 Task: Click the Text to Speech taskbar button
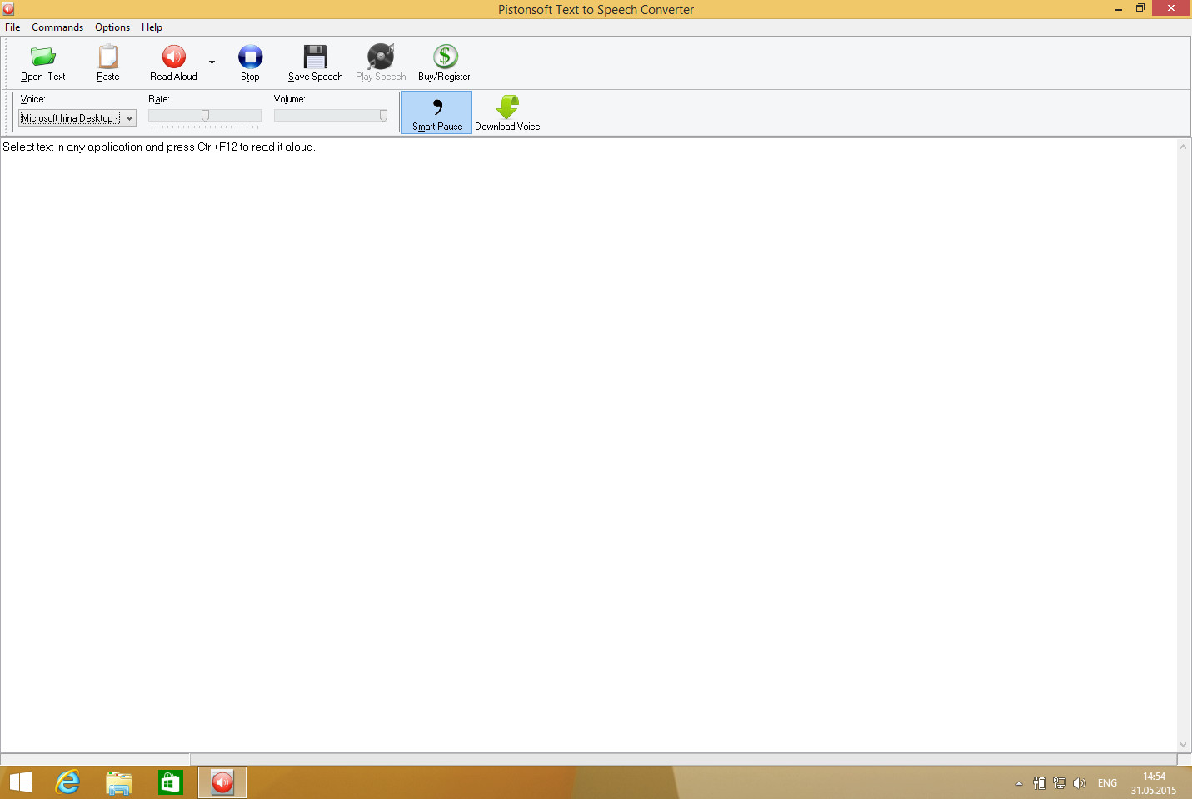(222, 782)
